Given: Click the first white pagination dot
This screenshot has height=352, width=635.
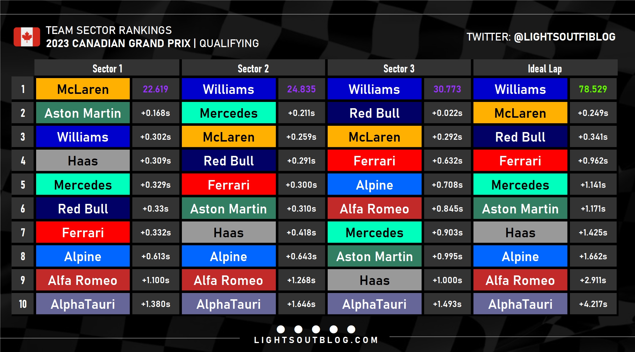Looking at the screenshot, I should pyautogui.click(x=281, y=329).
